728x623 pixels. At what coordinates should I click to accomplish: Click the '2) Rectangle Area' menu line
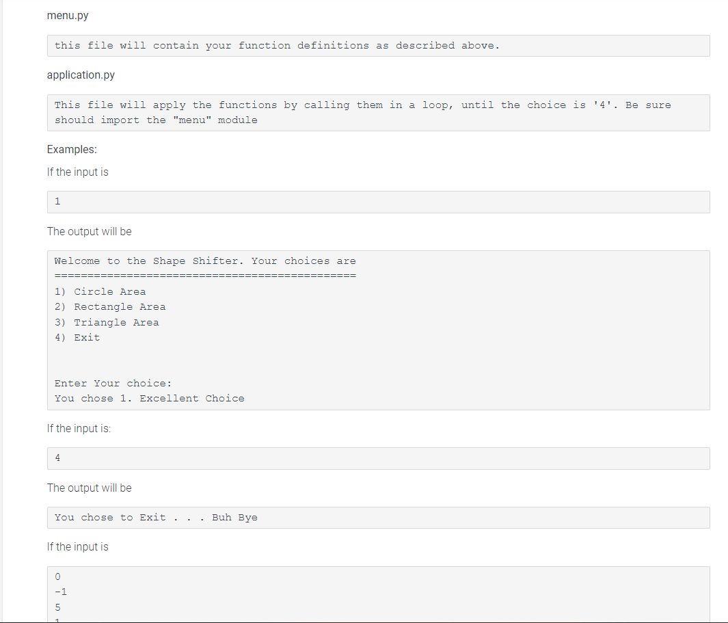pos(109,306)
